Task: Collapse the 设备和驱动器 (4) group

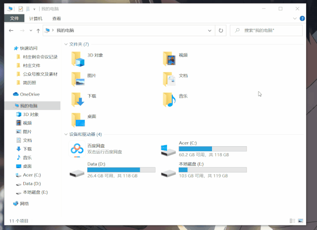Action: [x=66, y=134]
